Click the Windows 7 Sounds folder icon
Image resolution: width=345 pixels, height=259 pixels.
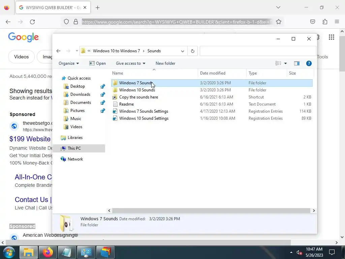click(115, 83)
